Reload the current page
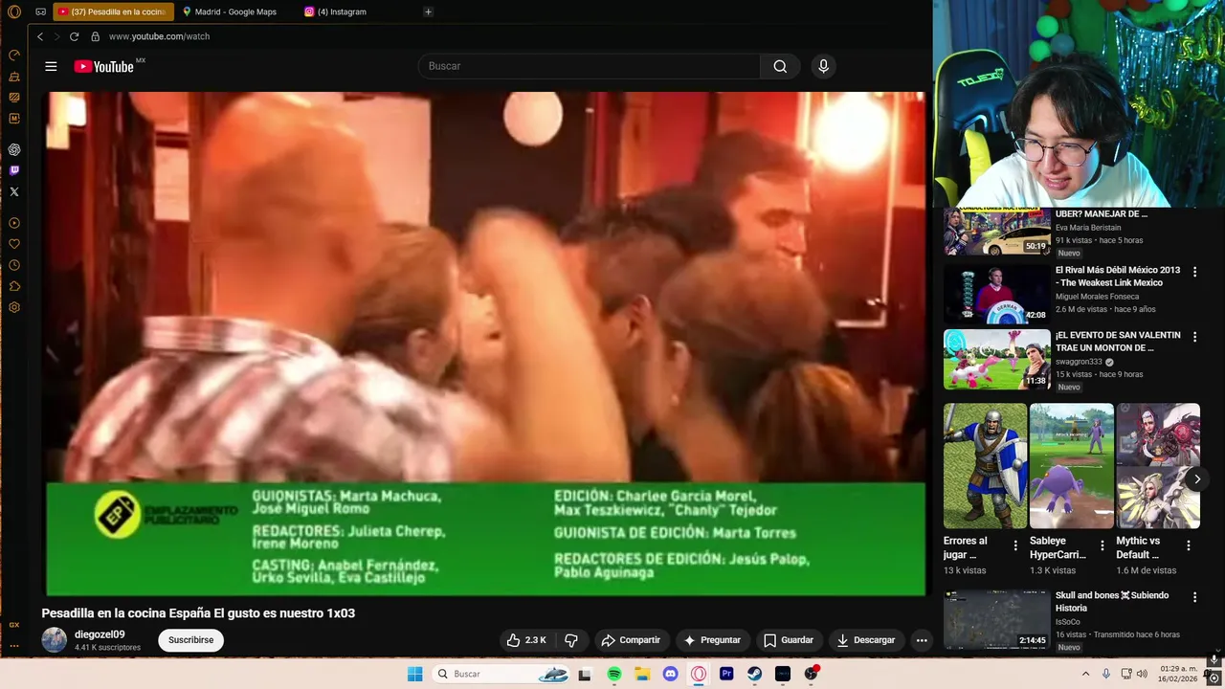 (74, 36)
